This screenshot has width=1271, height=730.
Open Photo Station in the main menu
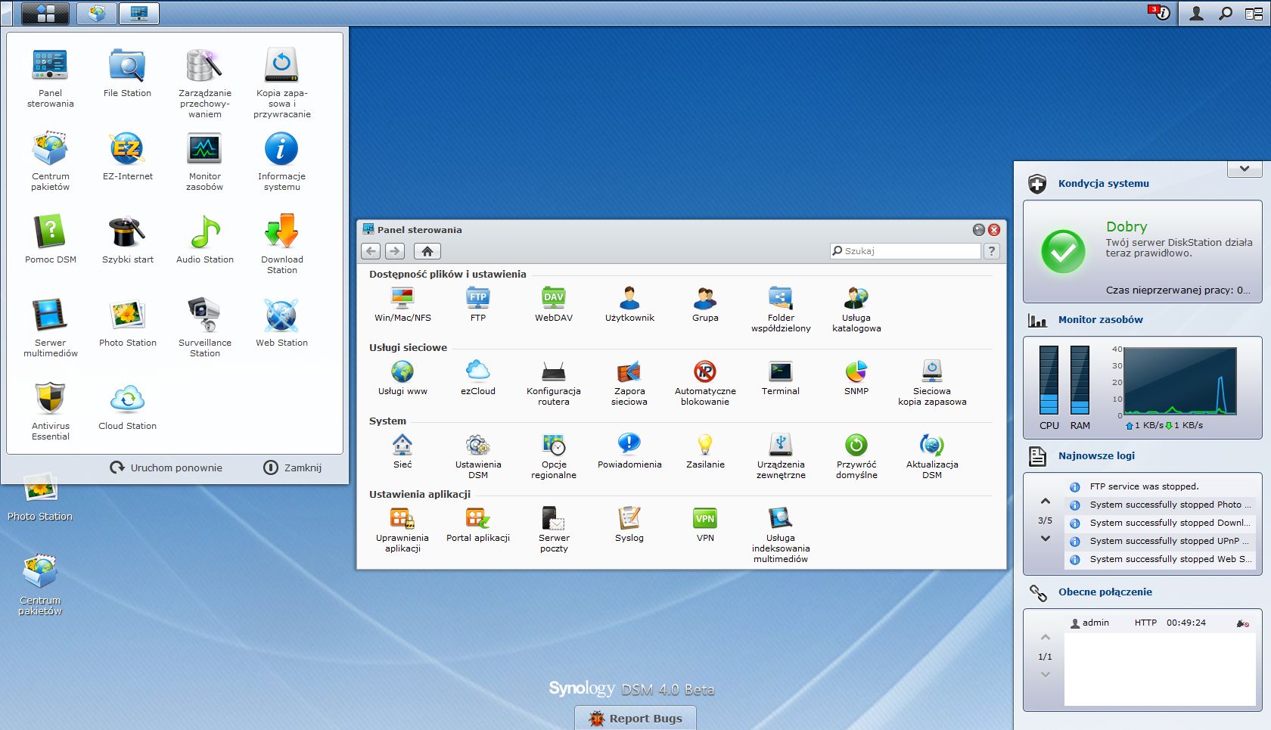pyautogui.click(x=127, y=322)
